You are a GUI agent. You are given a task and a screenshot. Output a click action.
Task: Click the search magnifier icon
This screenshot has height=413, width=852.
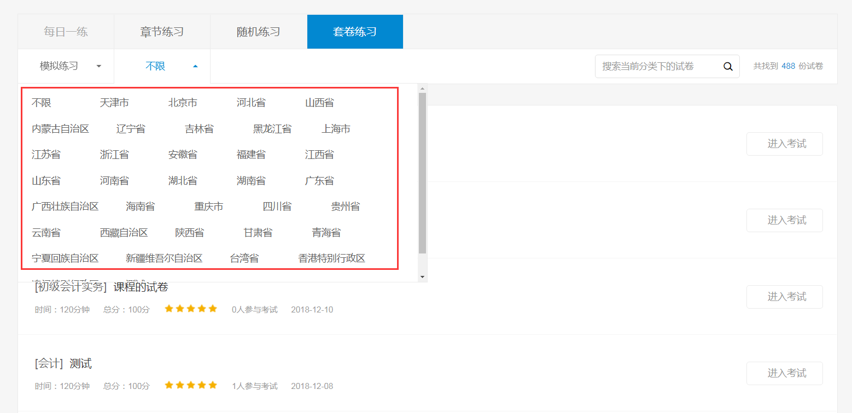pyautogui.click(x=728, y=67)
